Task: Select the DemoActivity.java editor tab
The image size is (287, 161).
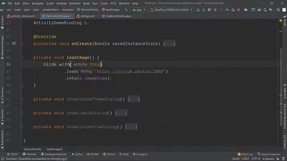Action: tap(57, 16)
